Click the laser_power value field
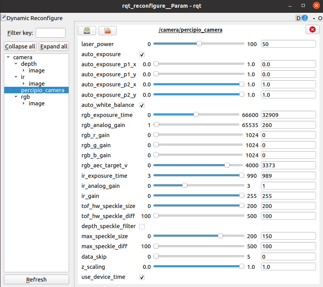Image resolution: width=323 pixels, height=287 pixels. point(288,44)
